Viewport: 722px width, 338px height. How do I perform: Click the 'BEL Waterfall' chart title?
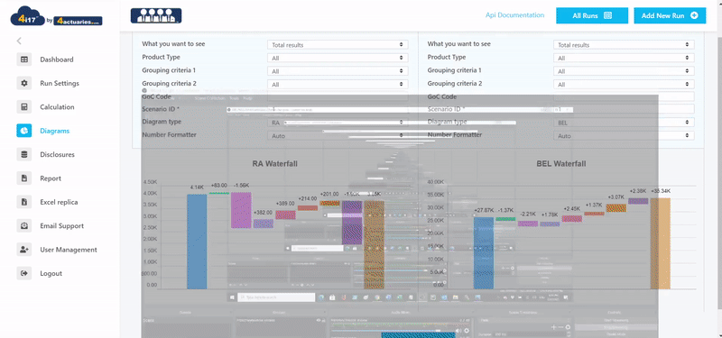tap(560, 164)
